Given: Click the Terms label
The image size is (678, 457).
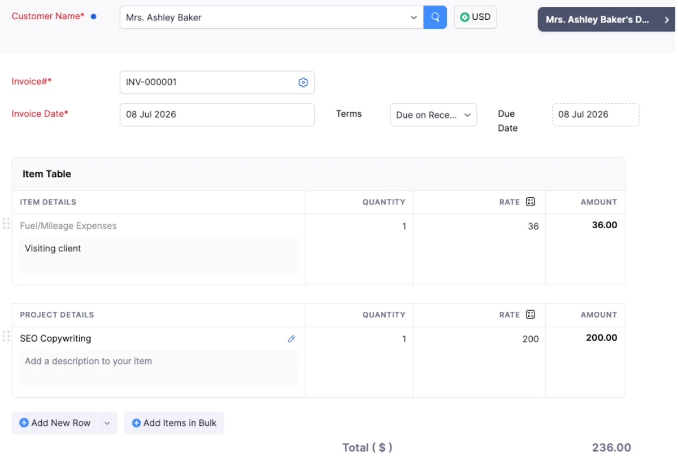Looking at the screenshot, I should [x=349, y=114].
